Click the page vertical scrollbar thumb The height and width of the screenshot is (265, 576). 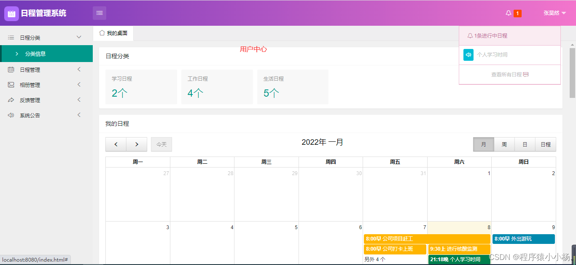[x=572, y=73]
